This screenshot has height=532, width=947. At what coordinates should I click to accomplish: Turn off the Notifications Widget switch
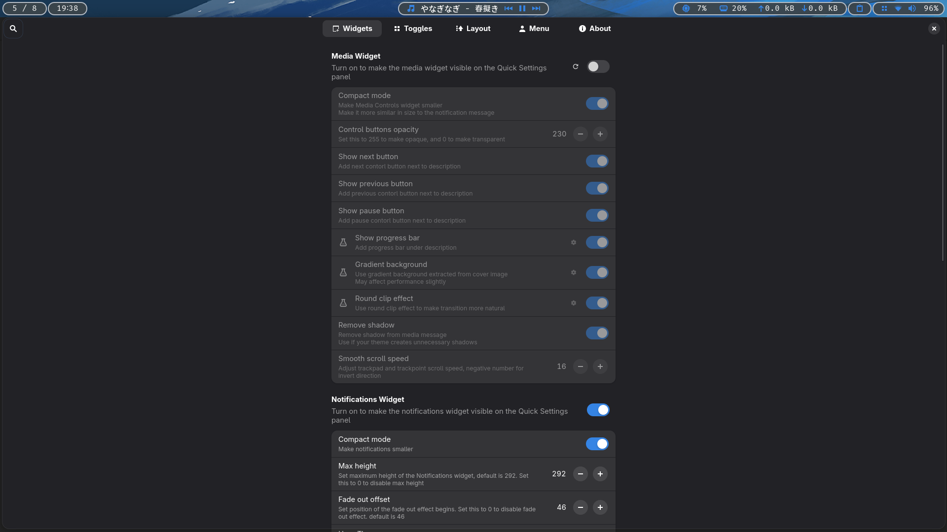coord(598,410)
